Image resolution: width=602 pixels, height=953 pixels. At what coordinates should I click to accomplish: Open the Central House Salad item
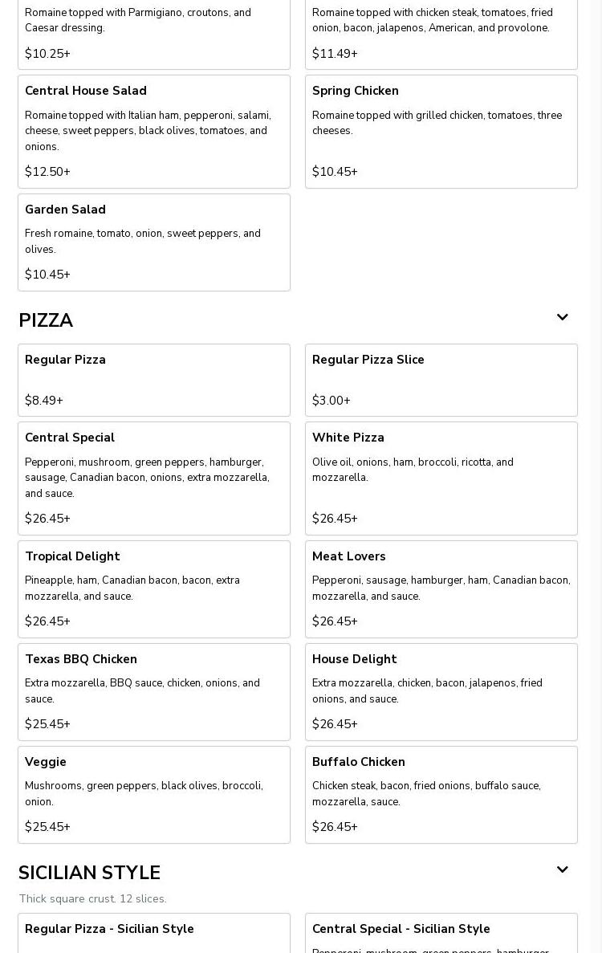click(154, 132)
